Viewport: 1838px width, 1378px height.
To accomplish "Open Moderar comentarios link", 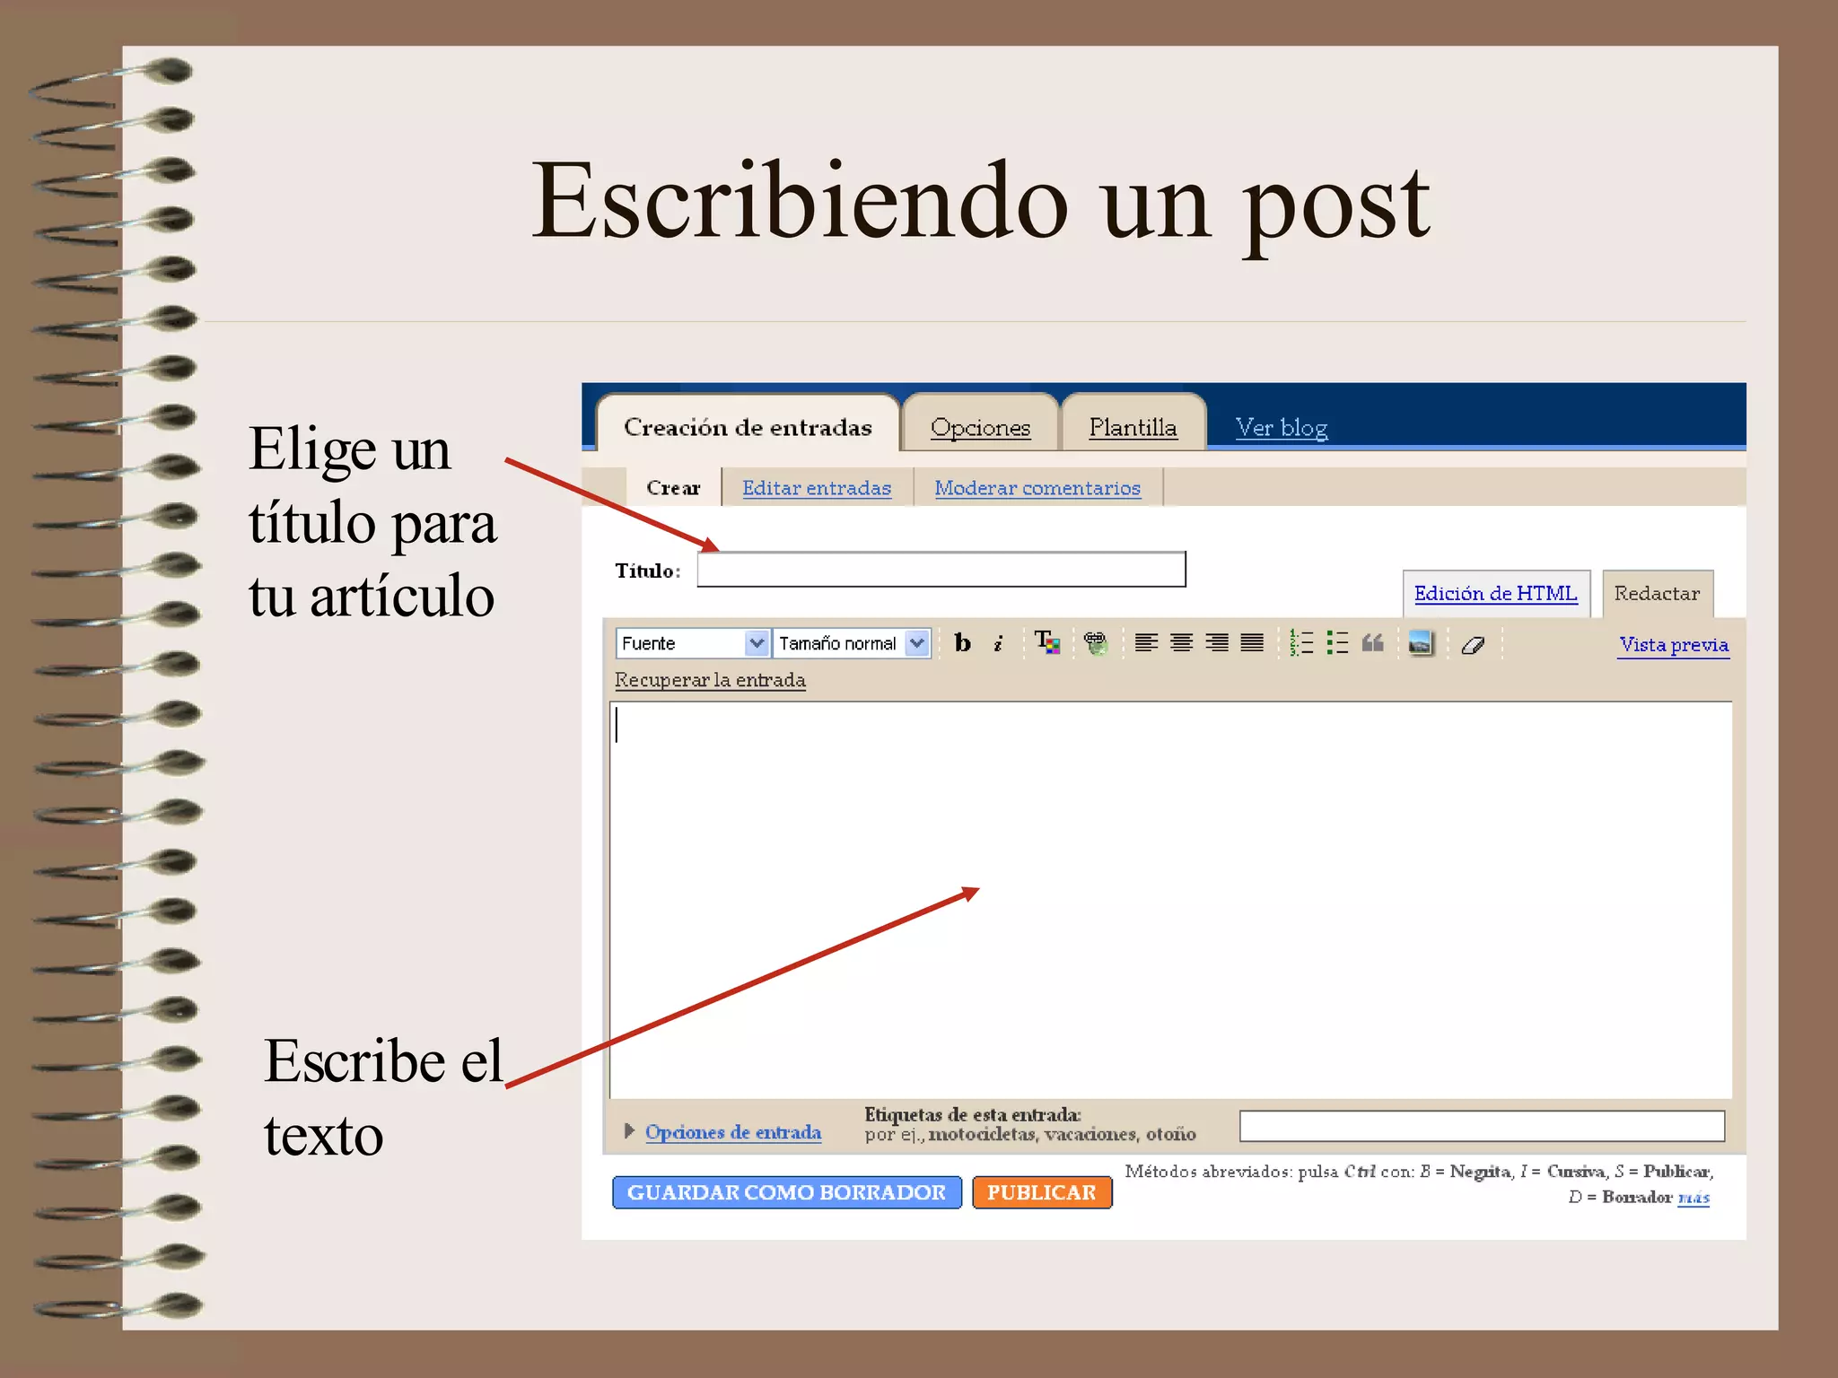I will [x=1037, y=488].
